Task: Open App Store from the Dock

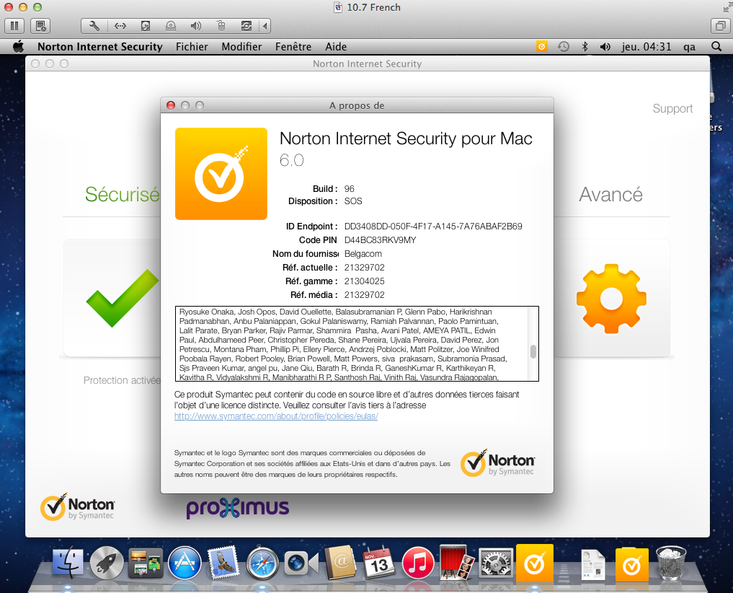Action: coord(185,563)
